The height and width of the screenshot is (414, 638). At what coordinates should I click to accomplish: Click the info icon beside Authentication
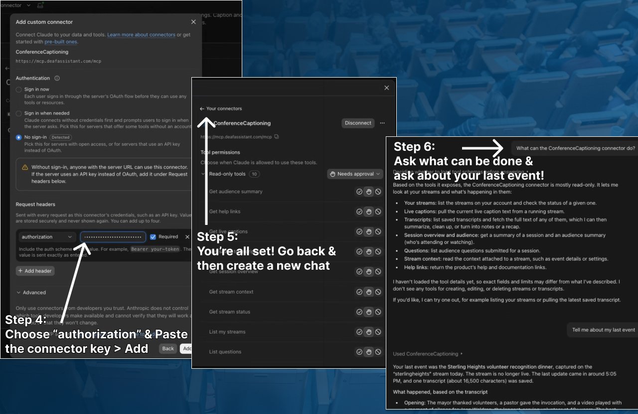pyautogui.click(x=57, y=78)
